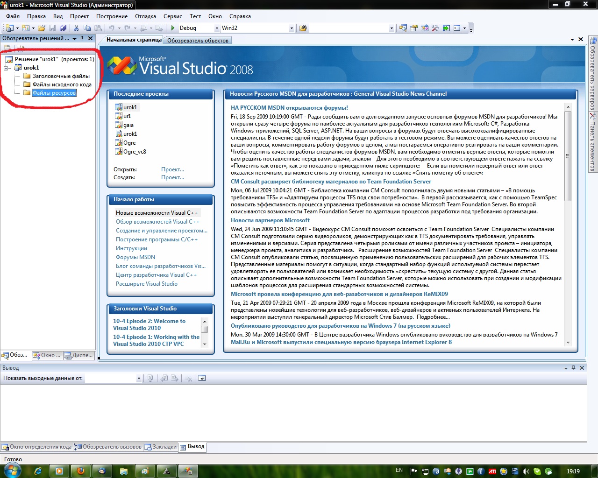Click the Open File folder icon in toolbar

point(42,28)
